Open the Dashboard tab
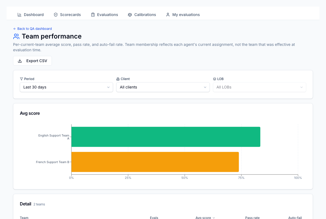The image size is (326, 219). (x=30, y=15)
